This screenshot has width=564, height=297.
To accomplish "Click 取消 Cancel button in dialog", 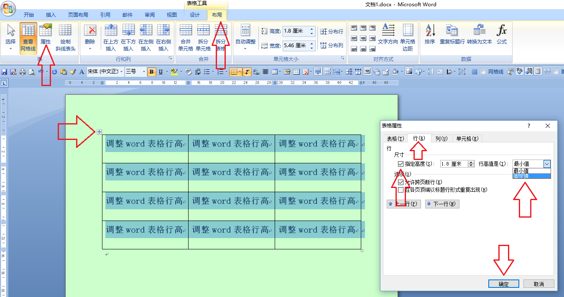I will pyautogui.click(x=539, y=284).
